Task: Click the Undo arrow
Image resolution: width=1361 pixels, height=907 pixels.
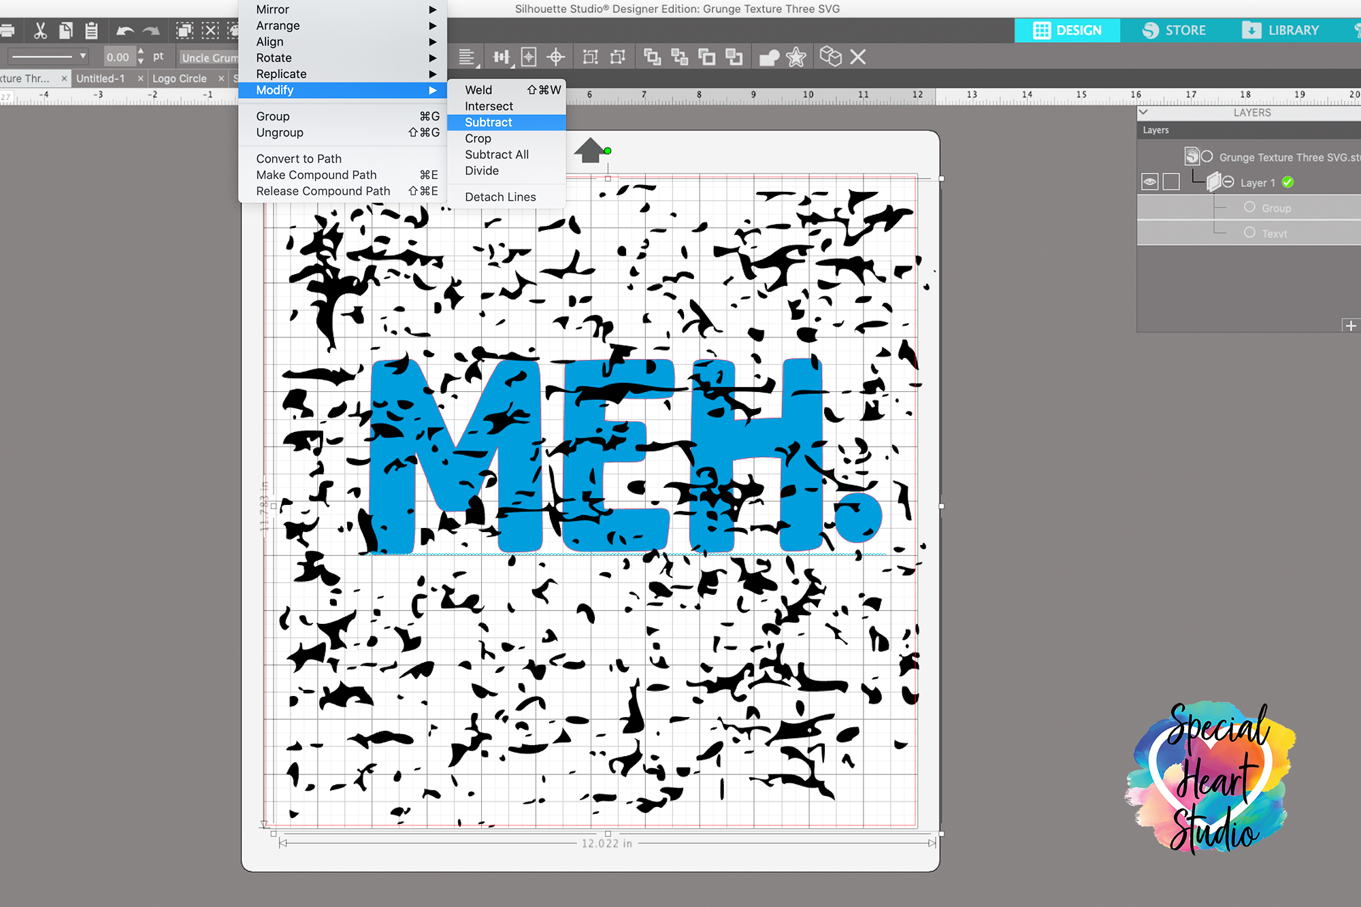Action: tap(125, 31)
